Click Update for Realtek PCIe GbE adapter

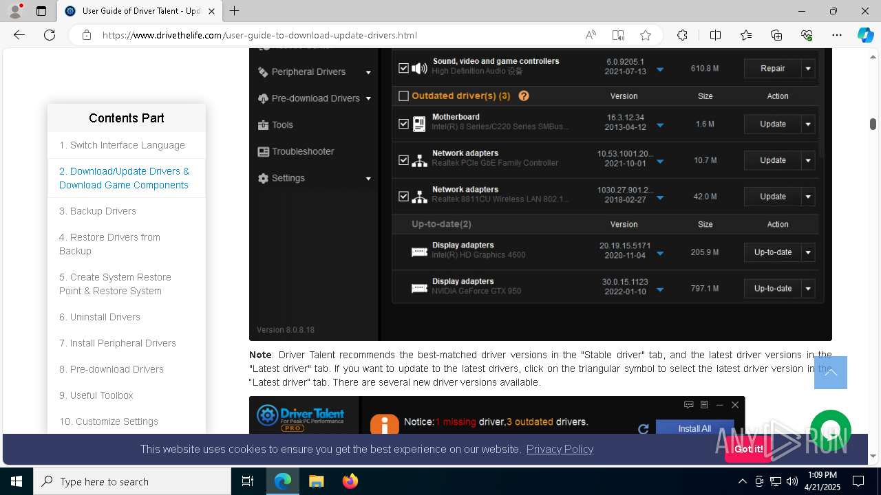[x=772, y=160]
